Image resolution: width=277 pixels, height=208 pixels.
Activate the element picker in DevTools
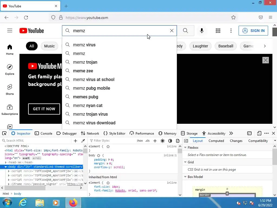point(4,133)
